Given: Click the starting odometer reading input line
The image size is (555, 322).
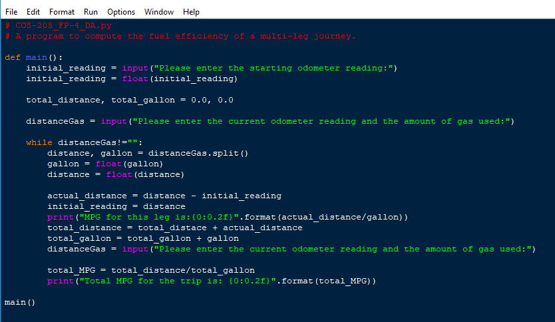Looking at the screenshot, I should [212, 69].
